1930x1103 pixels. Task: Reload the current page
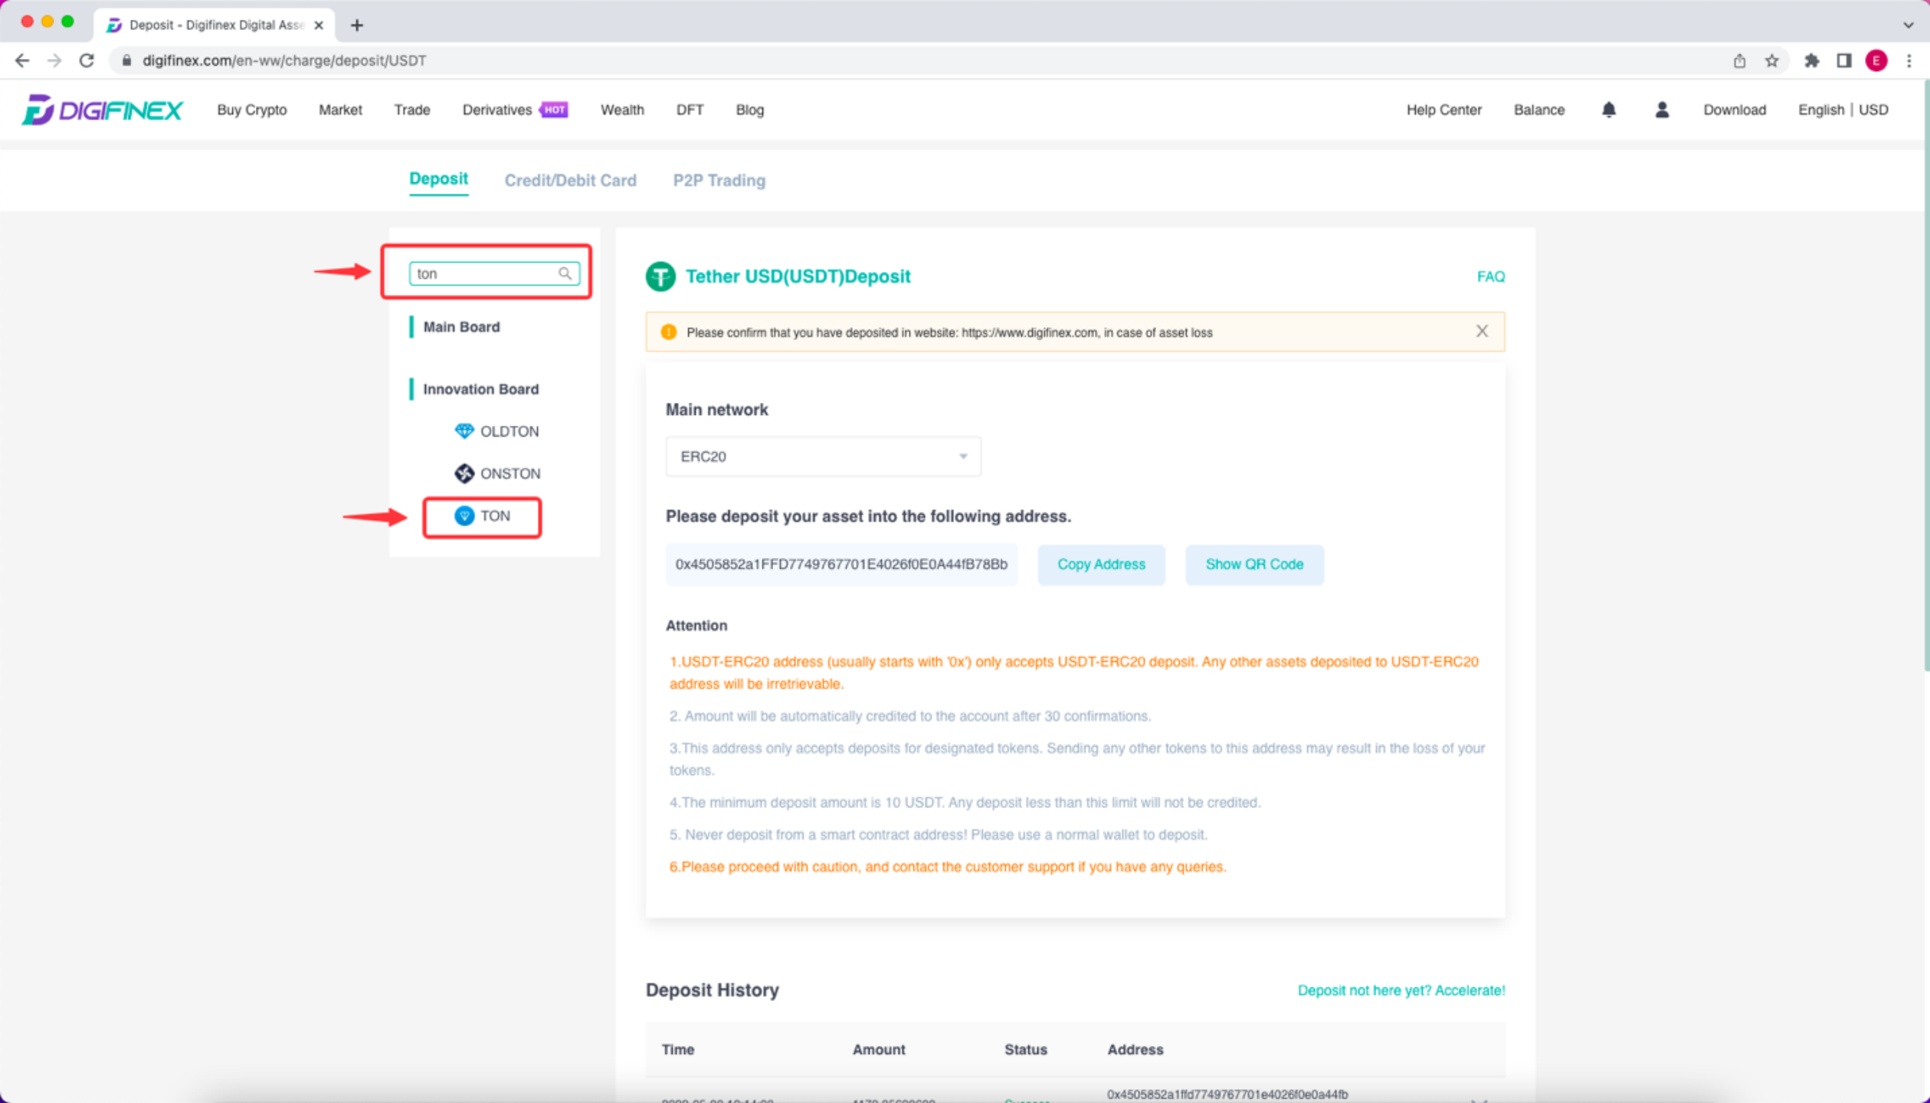[x=87, y=61]
